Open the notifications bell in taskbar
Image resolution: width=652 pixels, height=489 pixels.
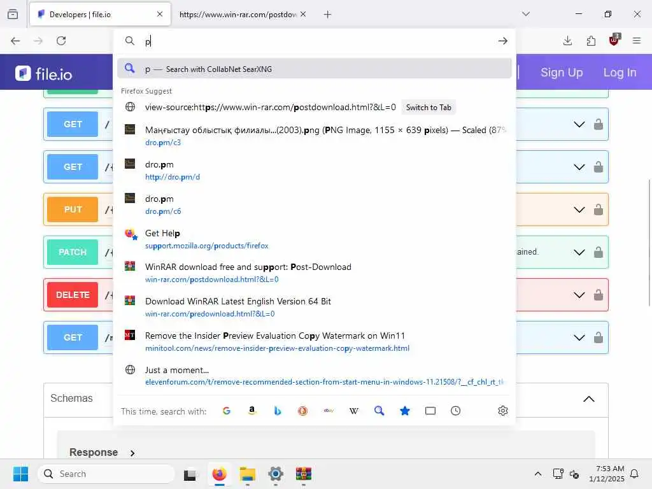634,474
